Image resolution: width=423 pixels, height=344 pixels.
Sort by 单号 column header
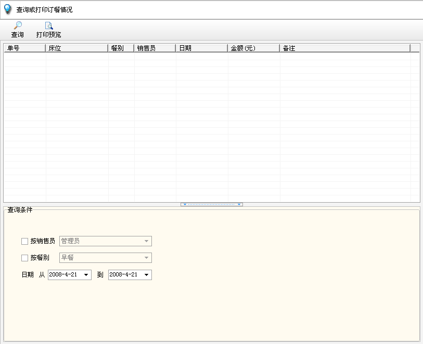pos(24,48)
